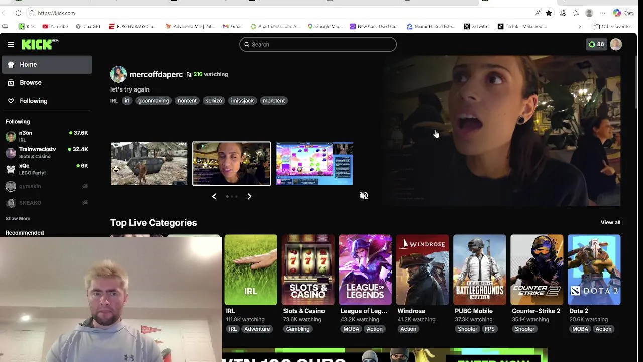Image resolution: width=643 pixels, height=362 pixels.
Task: Focus the Kick Search field
Action: point(318,44)
